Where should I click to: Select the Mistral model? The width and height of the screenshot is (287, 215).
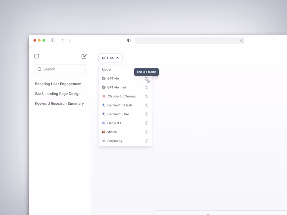pyautogui.click(x=125, y=132)
